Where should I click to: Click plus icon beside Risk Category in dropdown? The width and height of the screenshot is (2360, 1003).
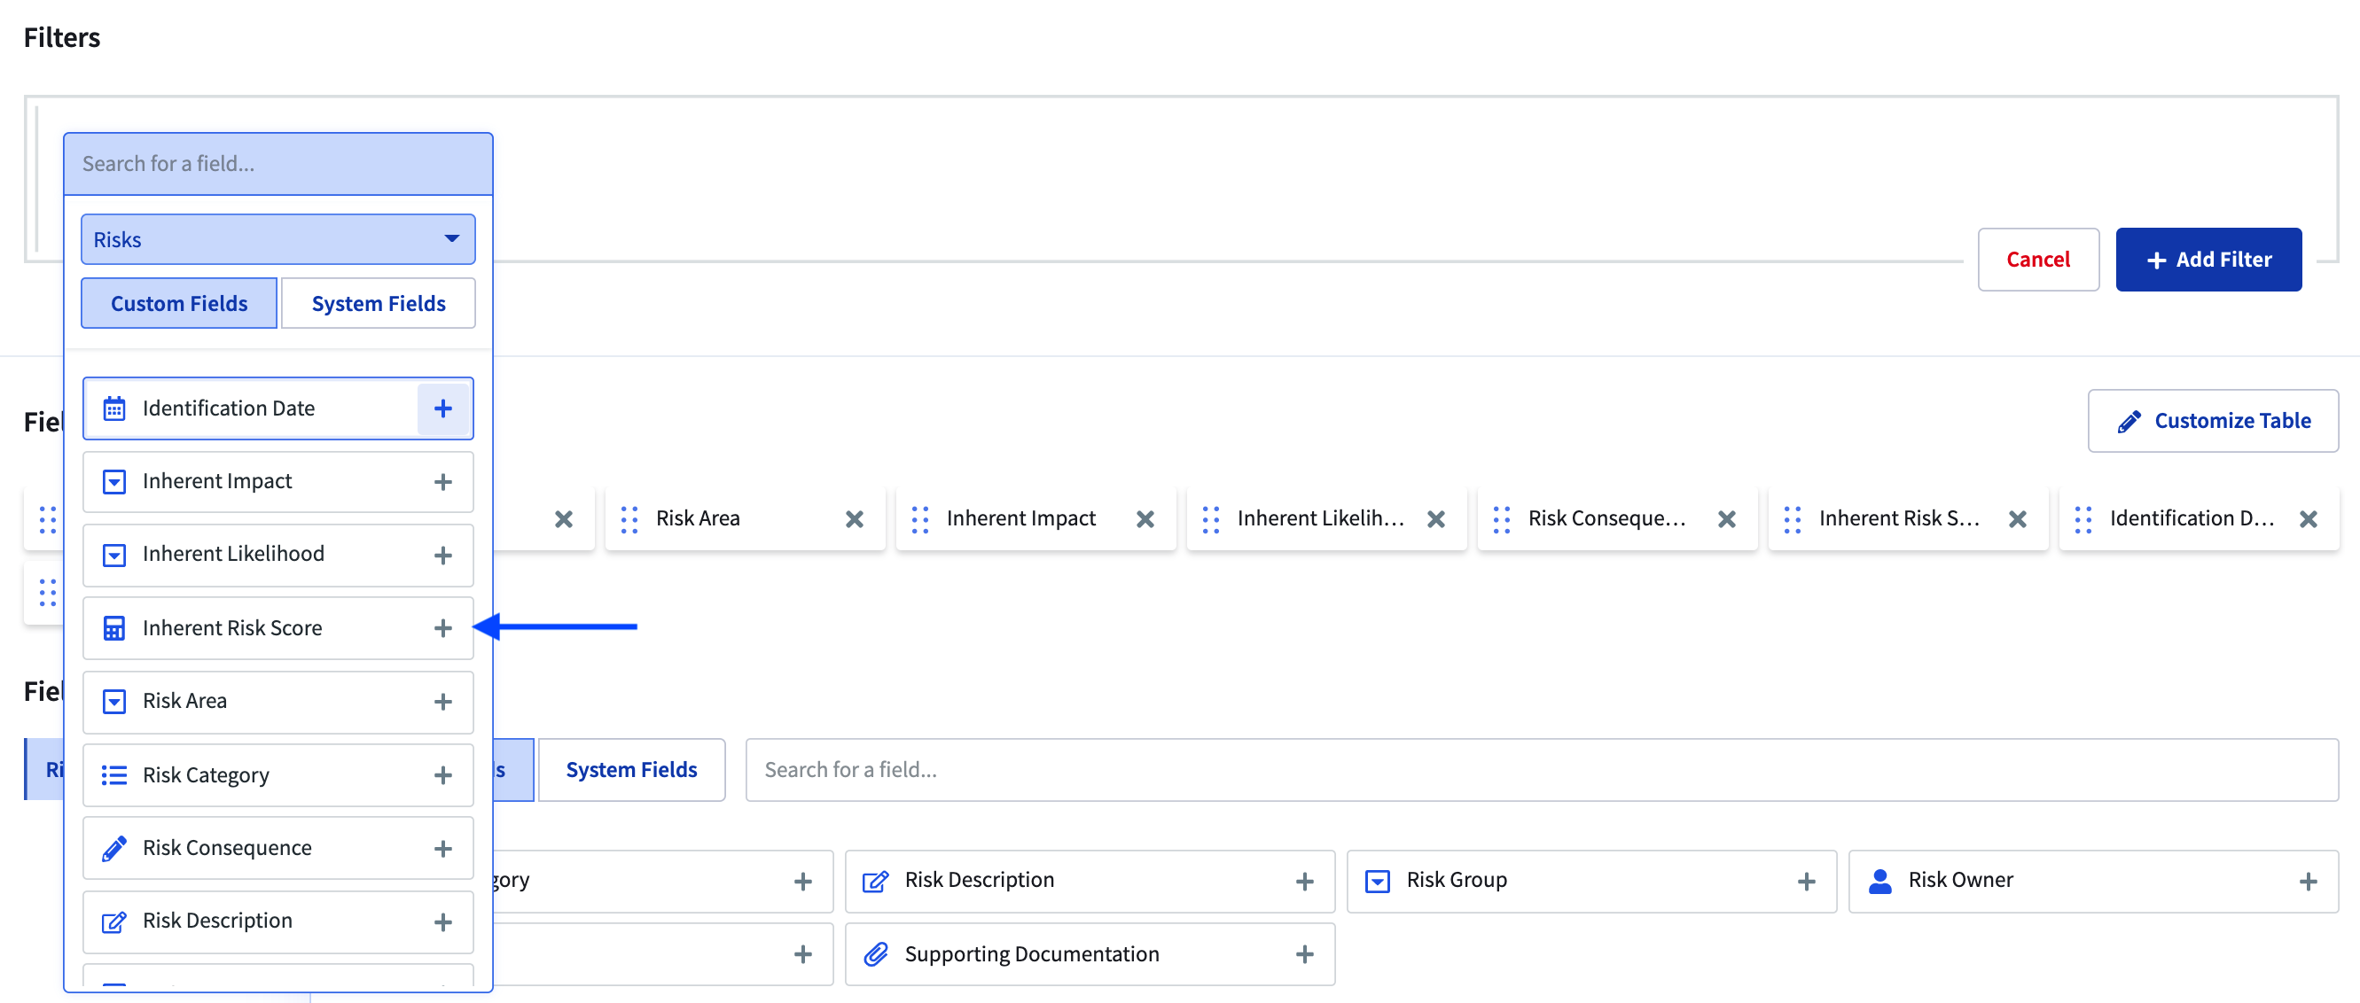click(x=443, y=776)
